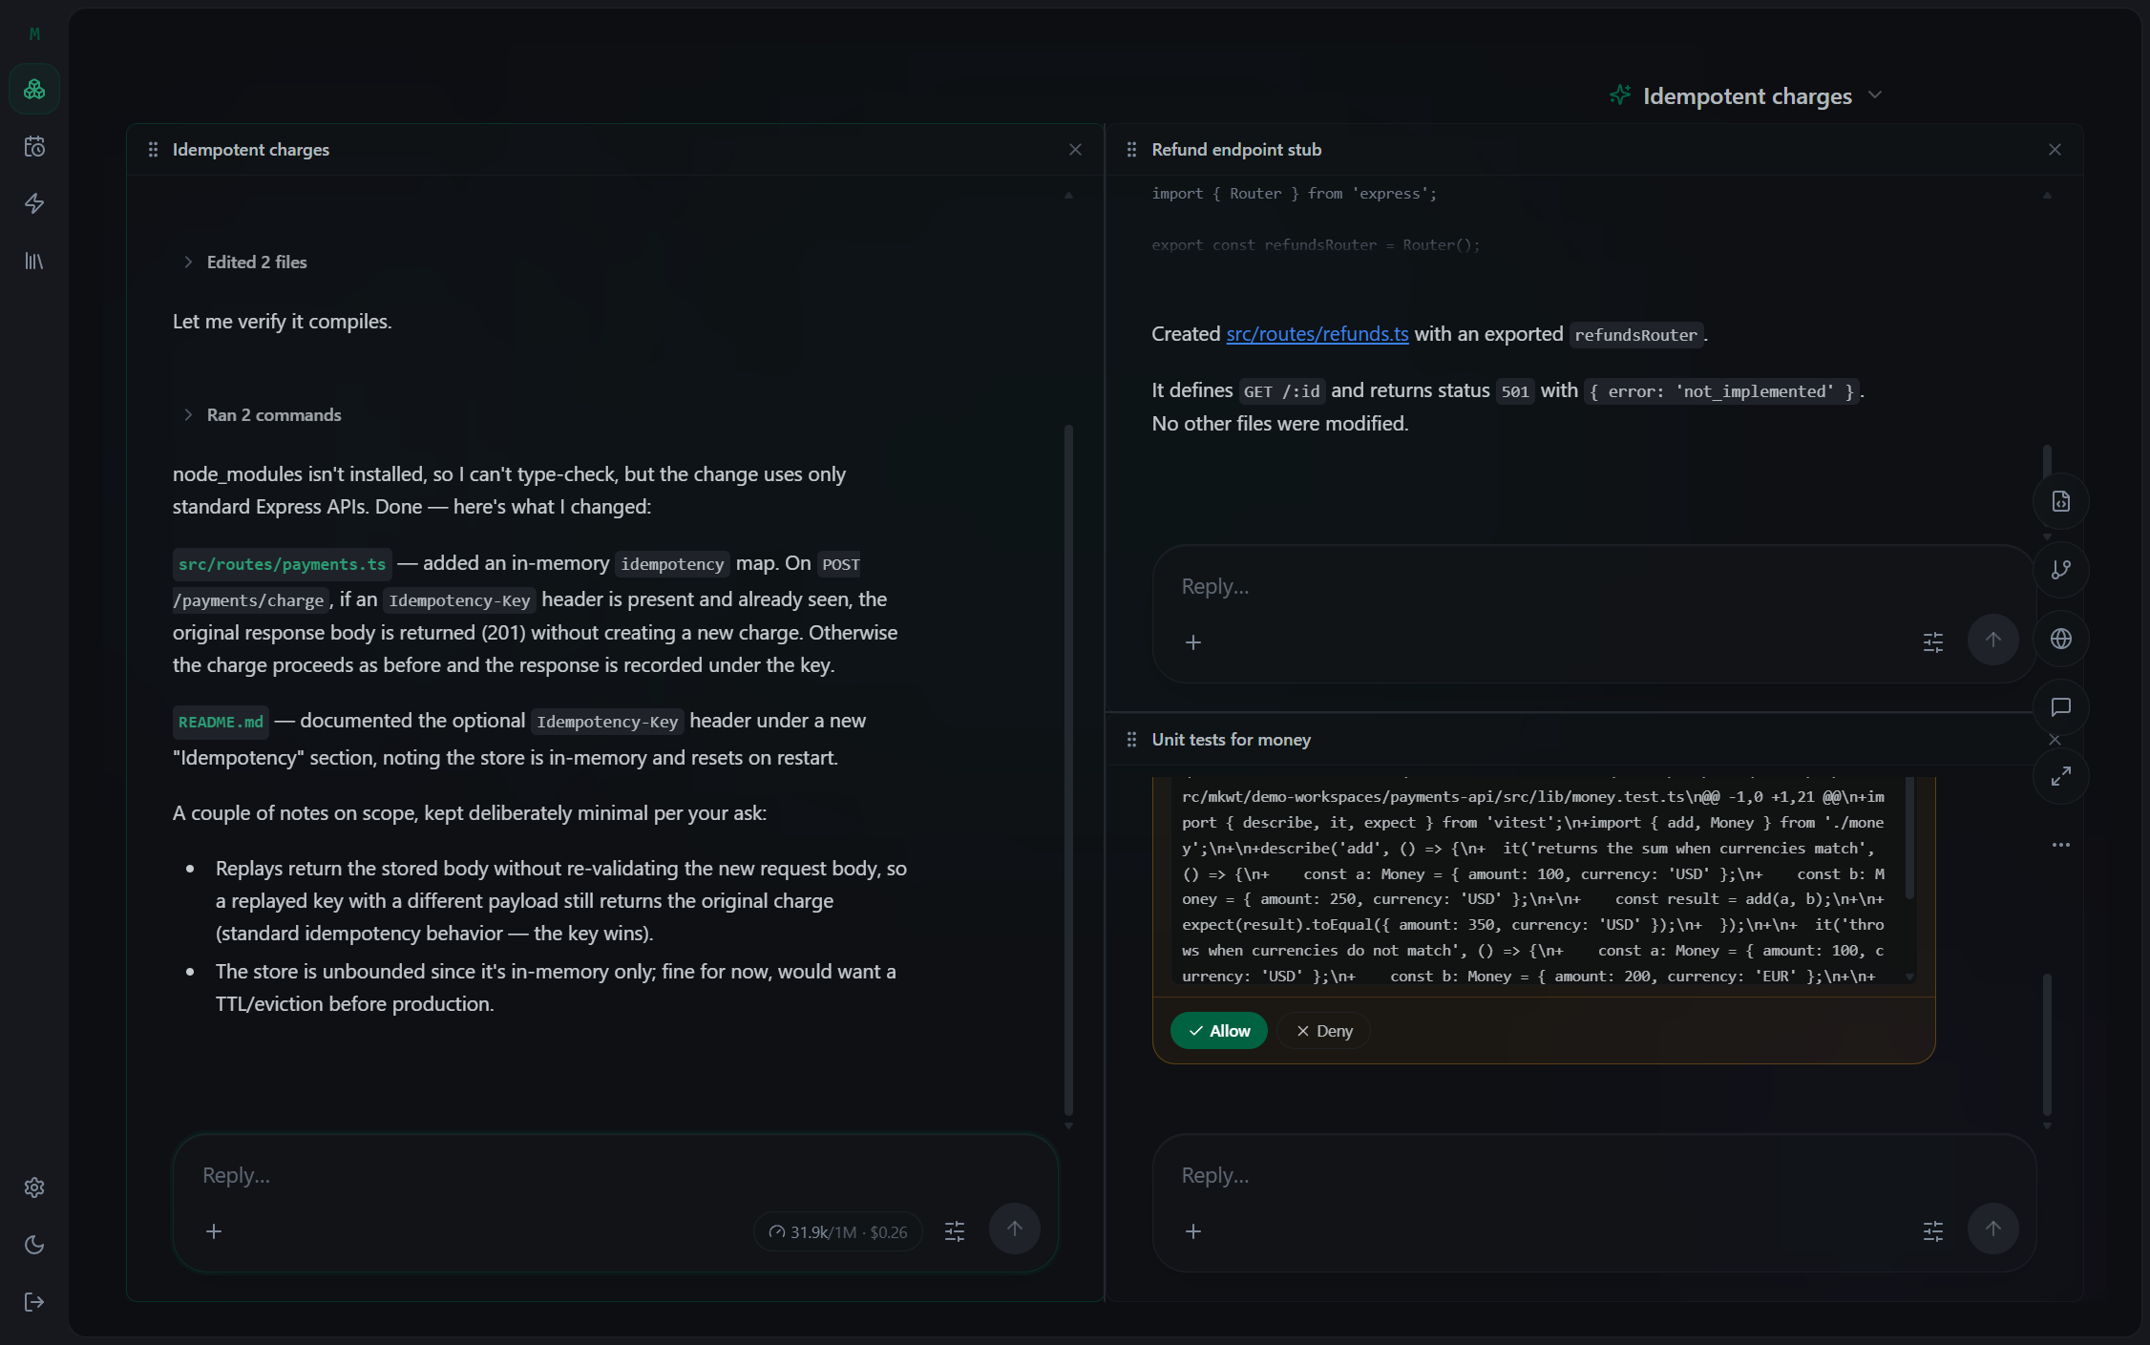Open reply options sliders in Refund endpoint stub
Image resolution: width=2150 pixels, height=1345 pixels.
pyautogui.click(x=1933, y=642)
